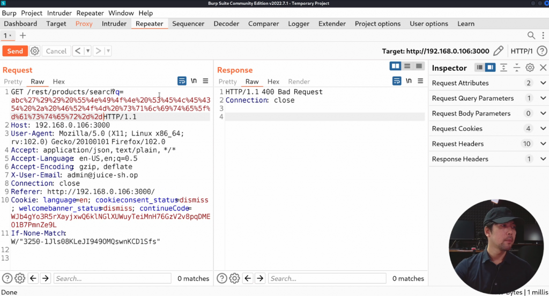Click the Response search settings gear
This screenshot has width=549, height=296.
[x=234, y=278]
